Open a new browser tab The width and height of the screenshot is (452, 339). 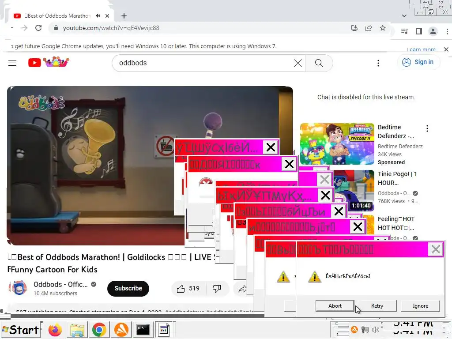click(124, 16)
